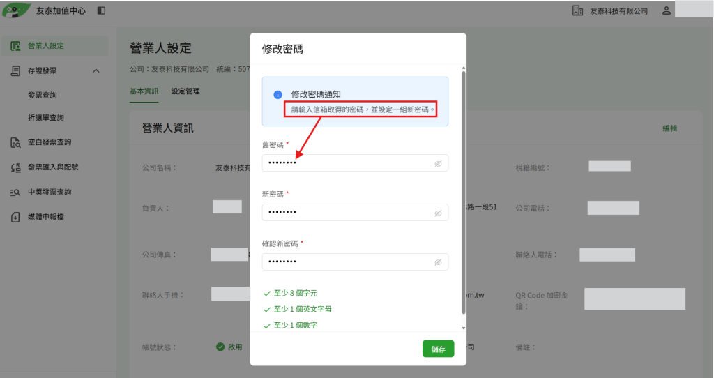
Task: Click the green 儲存 button
Action: pyautogui.click(x=438, y=349)
